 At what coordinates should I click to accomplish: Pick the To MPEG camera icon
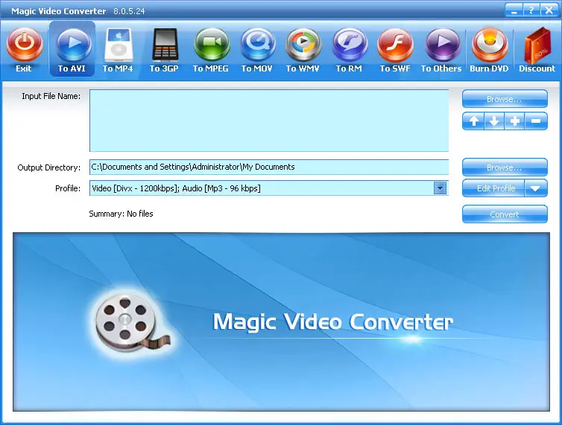point(212,45)
